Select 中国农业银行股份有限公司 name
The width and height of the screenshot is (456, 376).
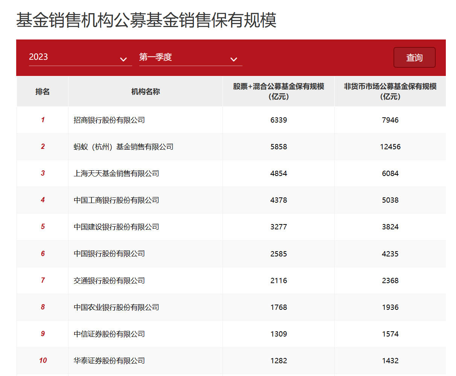pos(116,308)
